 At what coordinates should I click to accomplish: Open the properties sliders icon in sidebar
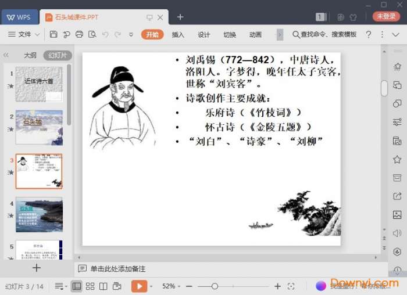click(x=397, y=122)
